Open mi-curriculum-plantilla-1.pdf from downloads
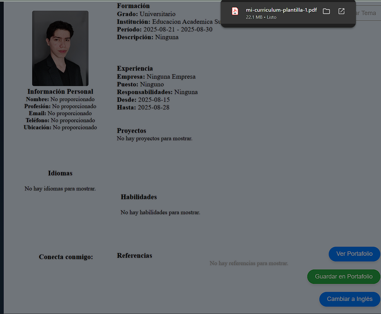This screenshot has width=381, height=314. 281,10
